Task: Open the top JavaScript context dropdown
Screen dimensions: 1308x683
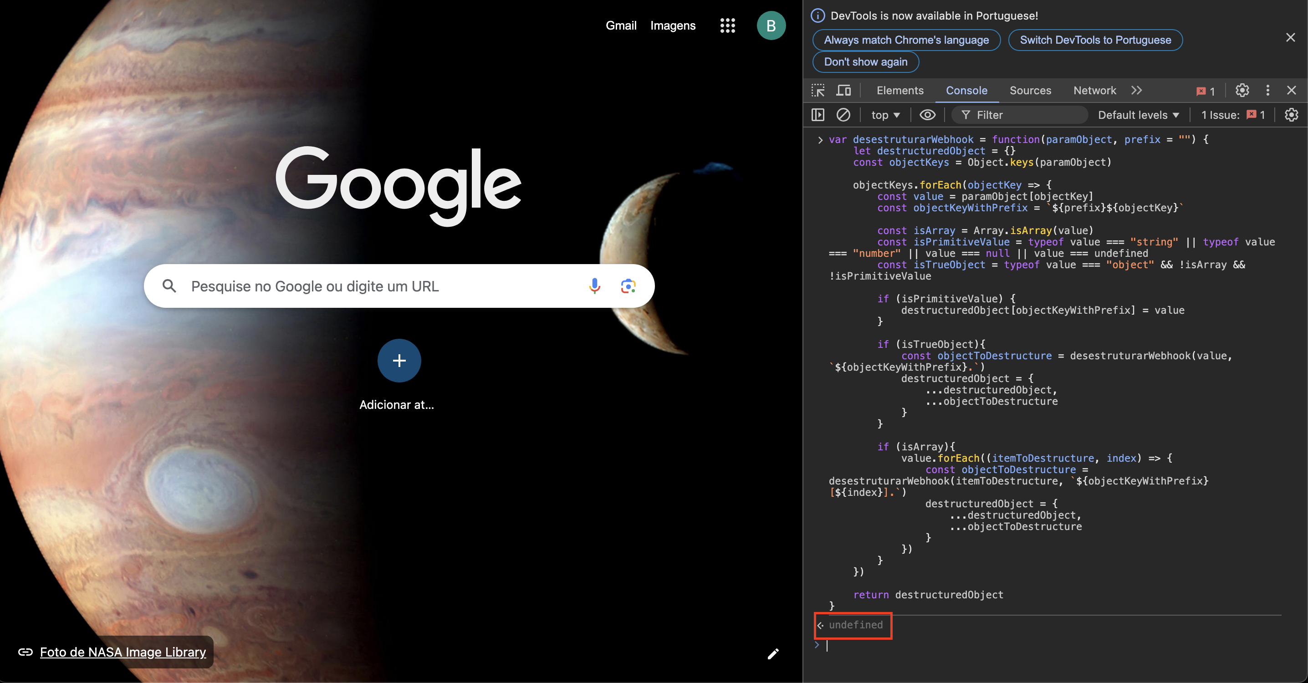Action: pyautogui.click(x=885, y=115)
